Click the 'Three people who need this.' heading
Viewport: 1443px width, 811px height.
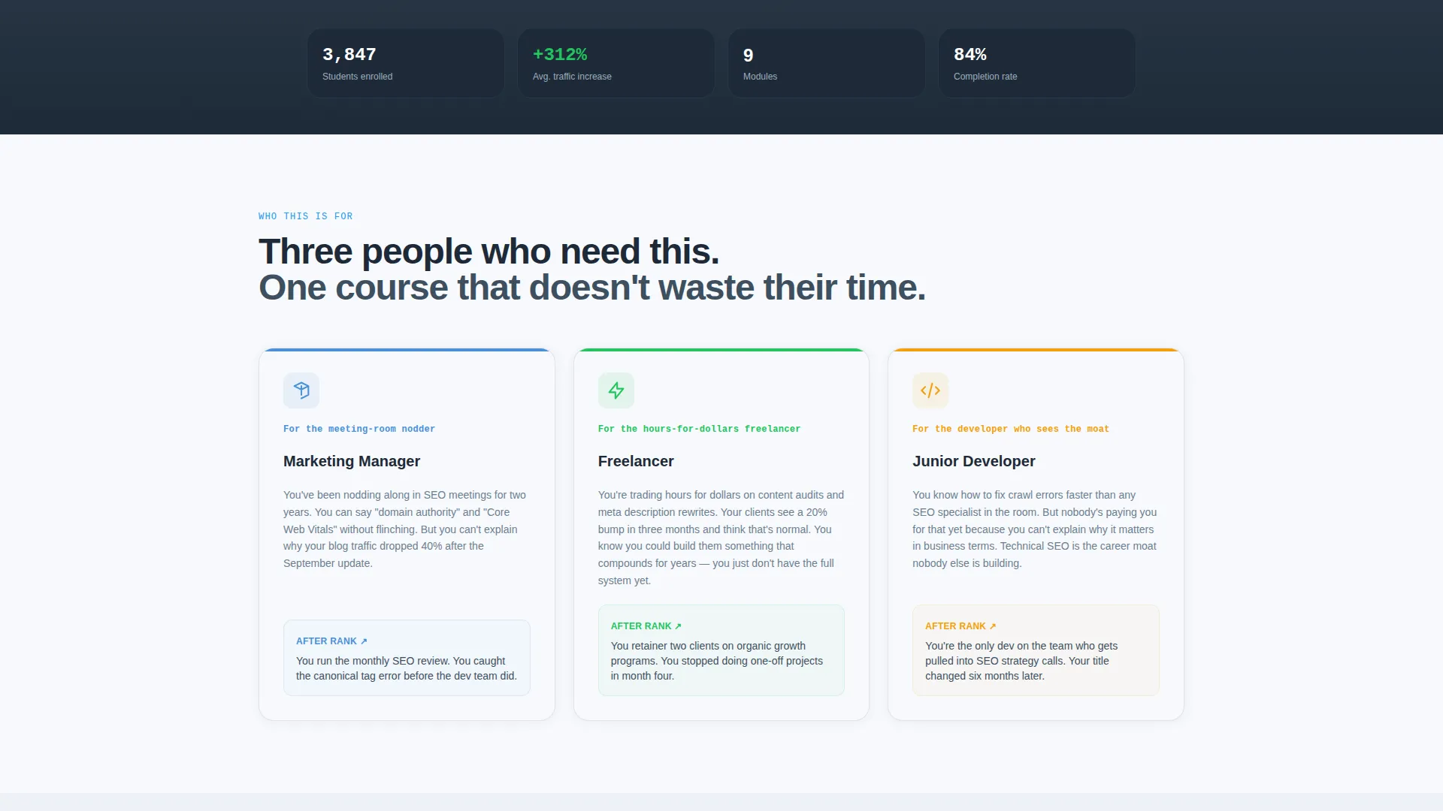pyautogui.click(x=489, y=252)
